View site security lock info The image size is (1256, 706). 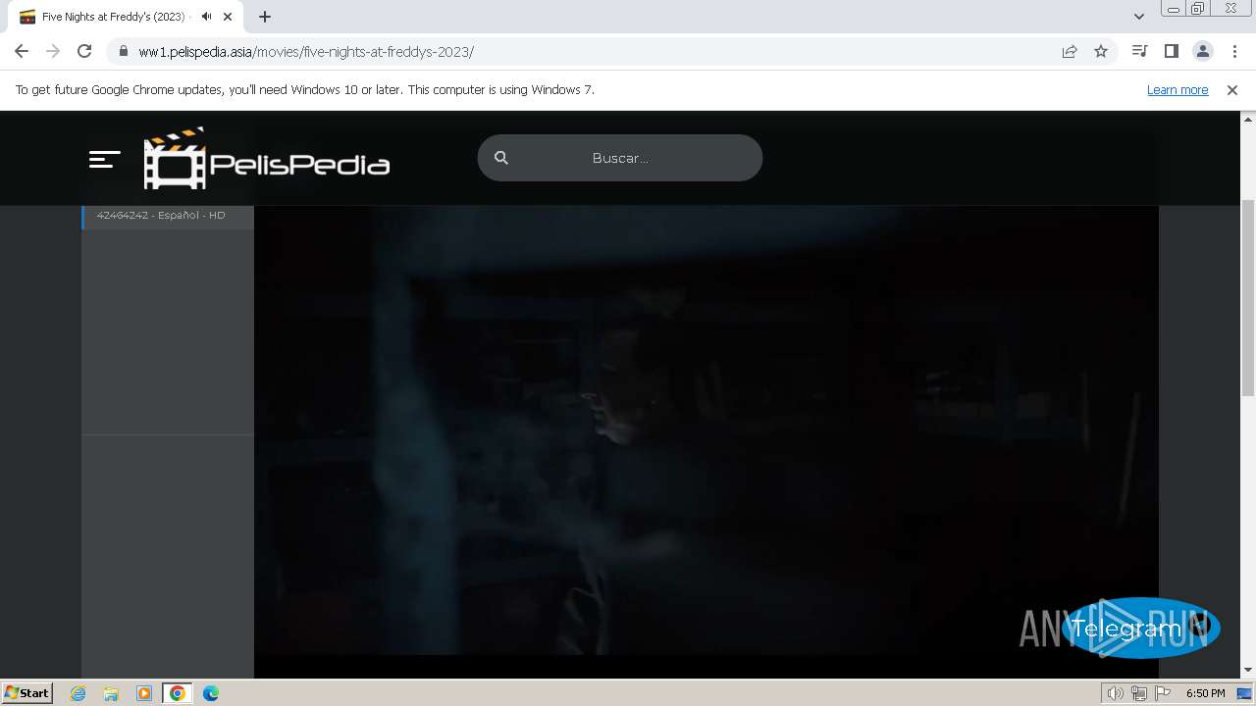(x=123, y=52)
